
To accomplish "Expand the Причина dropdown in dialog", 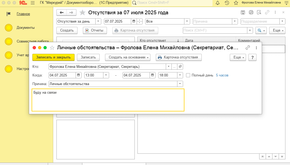I will coord(180,84).
